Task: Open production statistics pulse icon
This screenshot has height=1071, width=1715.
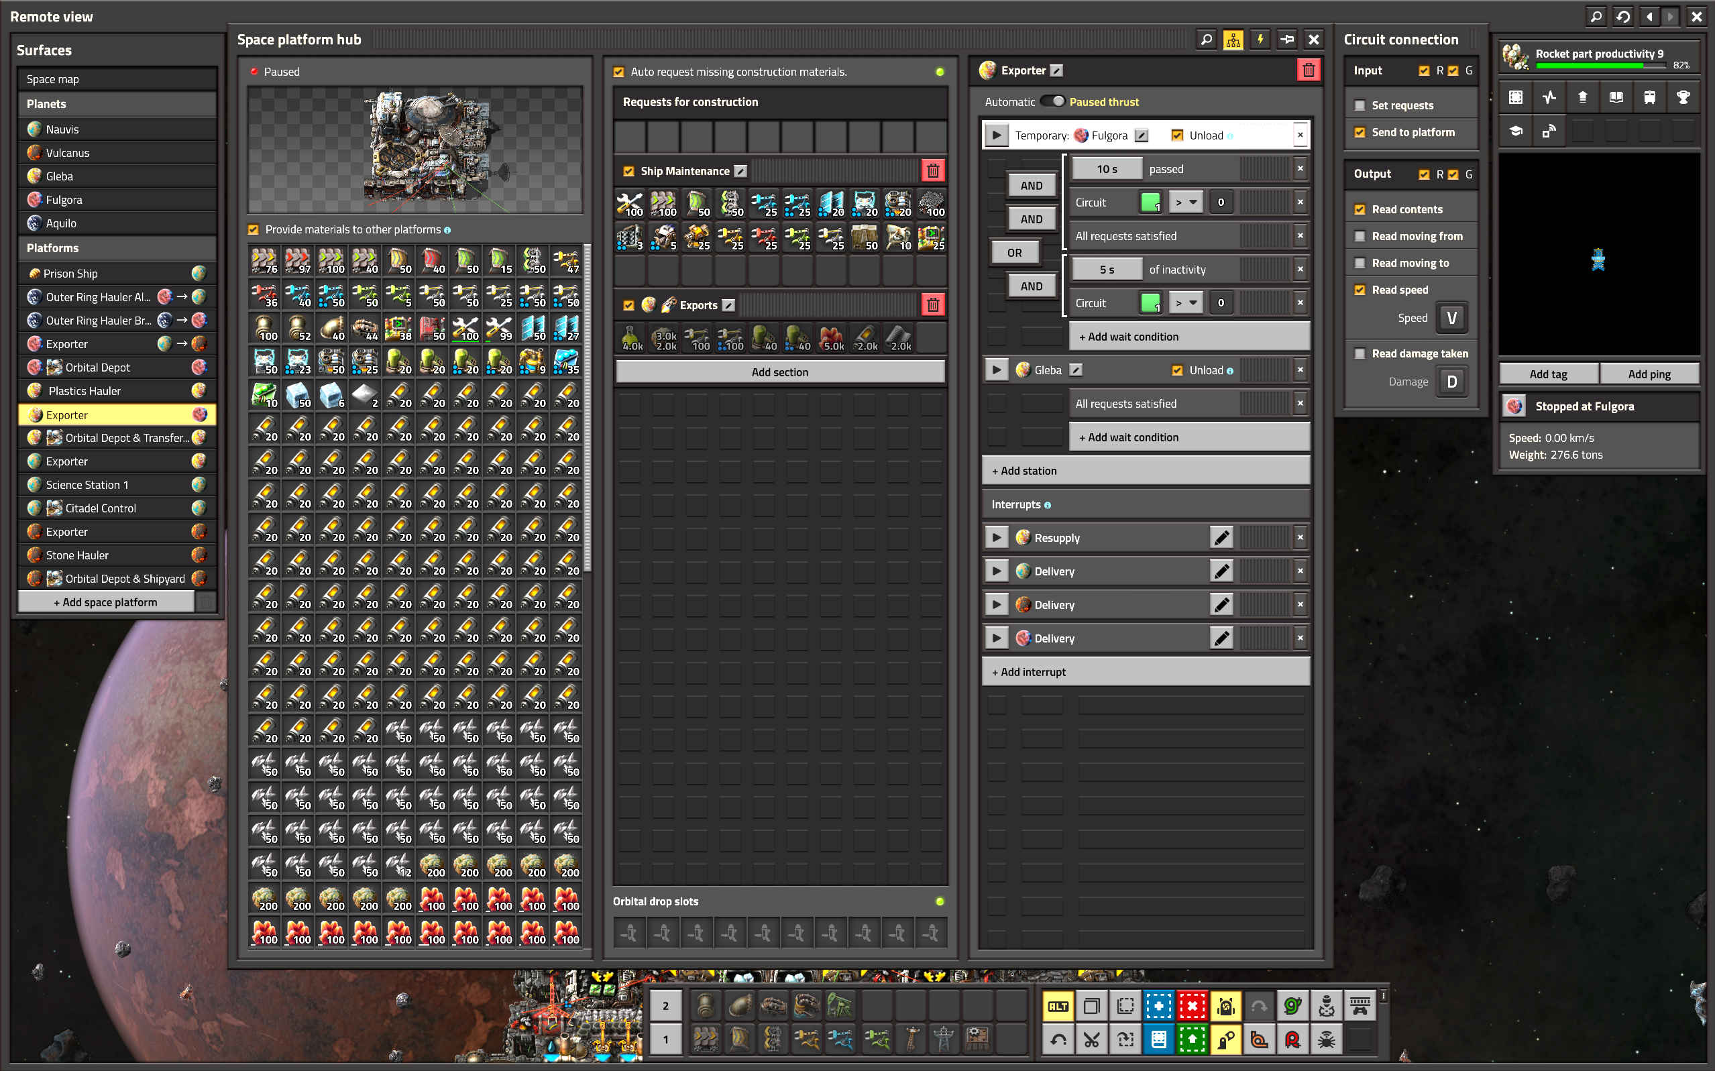Action: point(1549,97)
